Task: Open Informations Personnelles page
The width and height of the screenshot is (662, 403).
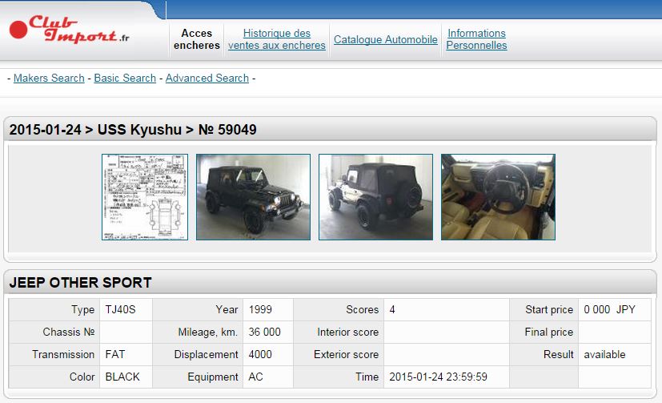Action: (x=476, y=39)
